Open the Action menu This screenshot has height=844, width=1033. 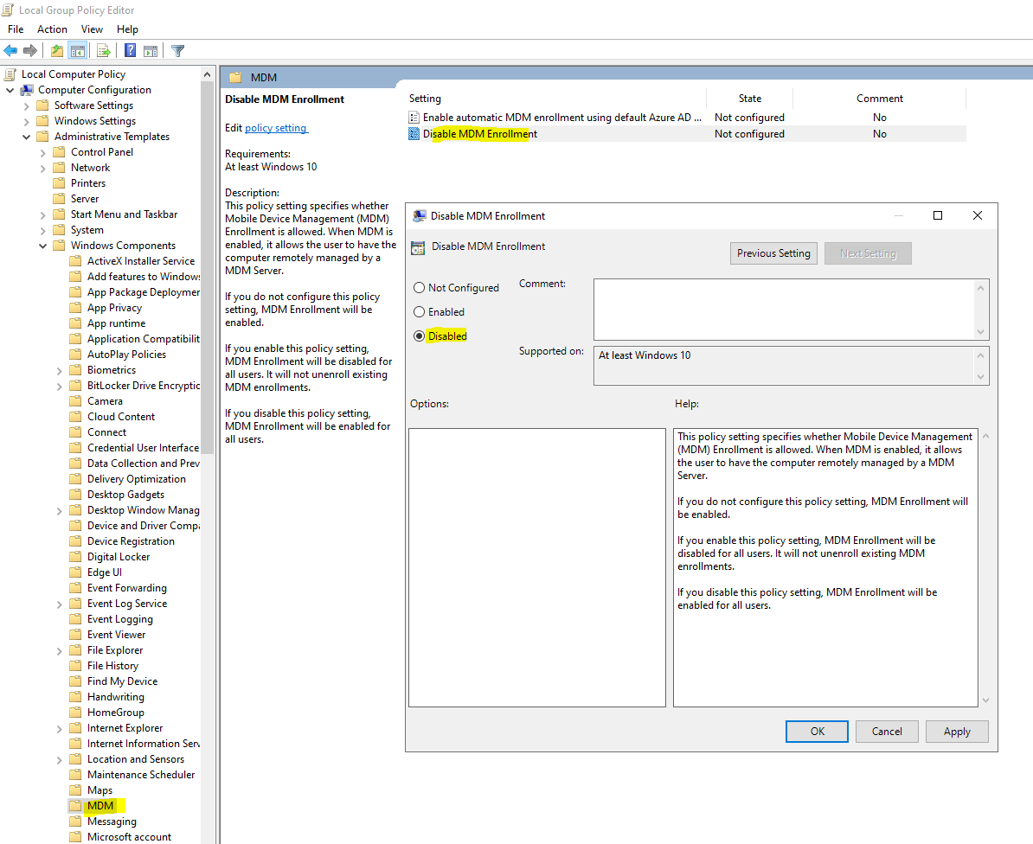[52, 29]
